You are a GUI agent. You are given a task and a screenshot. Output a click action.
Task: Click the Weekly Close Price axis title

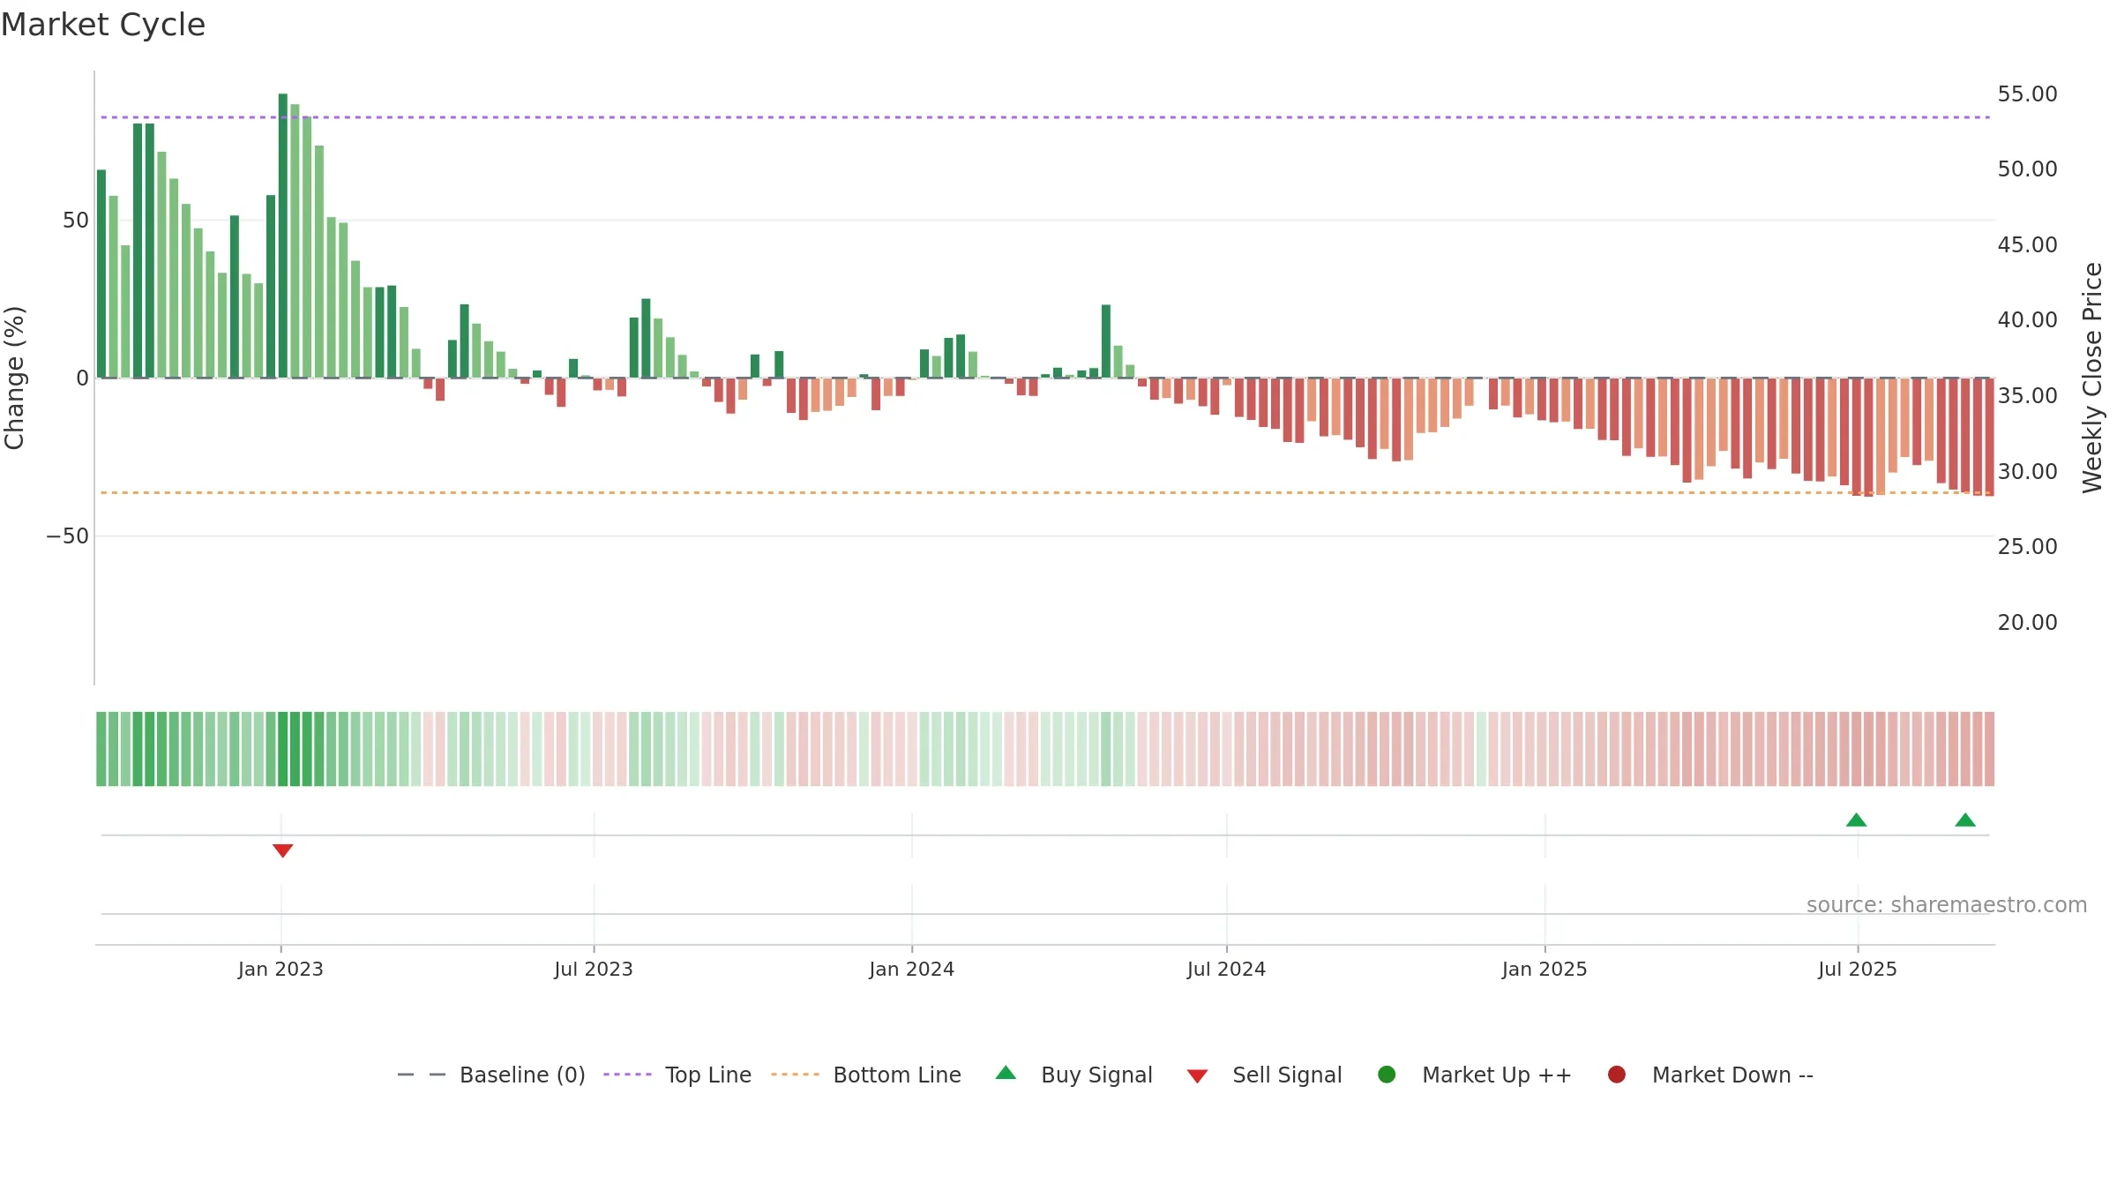(2092, 378)
